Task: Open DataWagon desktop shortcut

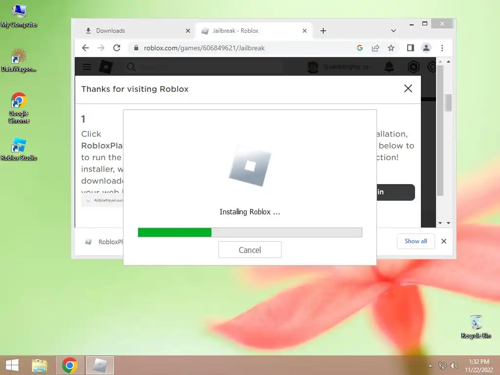Action: 19,60
